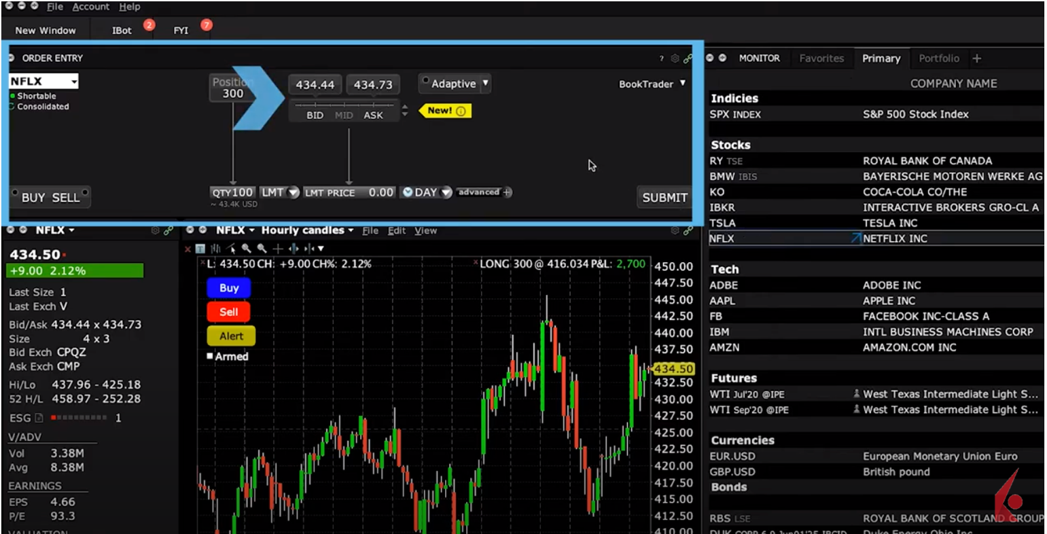
Task: Click the Order Entry help question mark
Action: click(662, 58)
